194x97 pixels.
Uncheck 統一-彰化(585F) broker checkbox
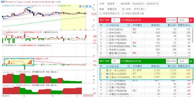[x=107, y=70]
